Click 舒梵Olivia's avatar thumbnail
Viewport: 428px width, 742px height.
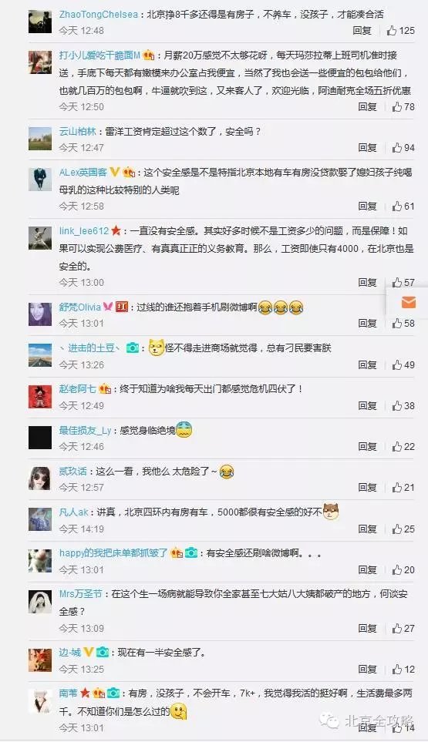[x=40, y=314]
